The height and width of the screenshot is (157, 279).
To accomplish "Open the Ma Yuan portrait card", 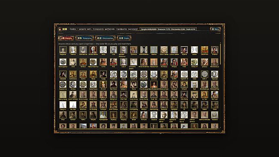I will point(215,94).
